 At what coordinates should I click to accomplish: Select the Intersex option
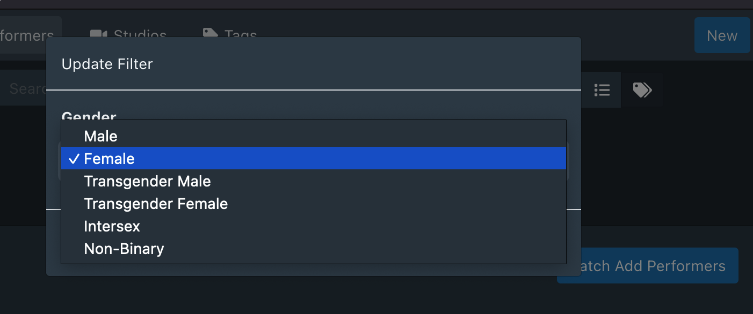click(x=112, y=226)
